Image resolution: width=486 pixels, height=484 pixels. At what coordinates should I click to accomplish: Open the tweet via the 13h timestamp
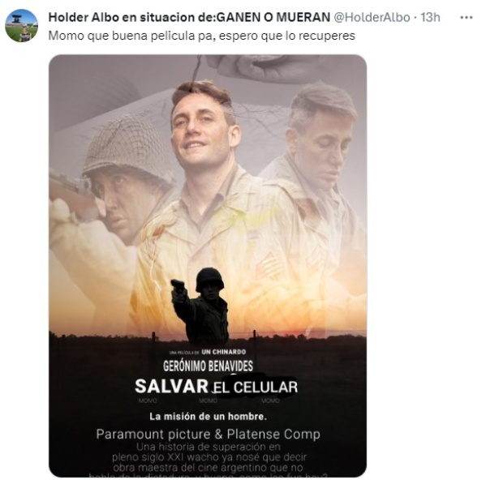coord(430,17)
